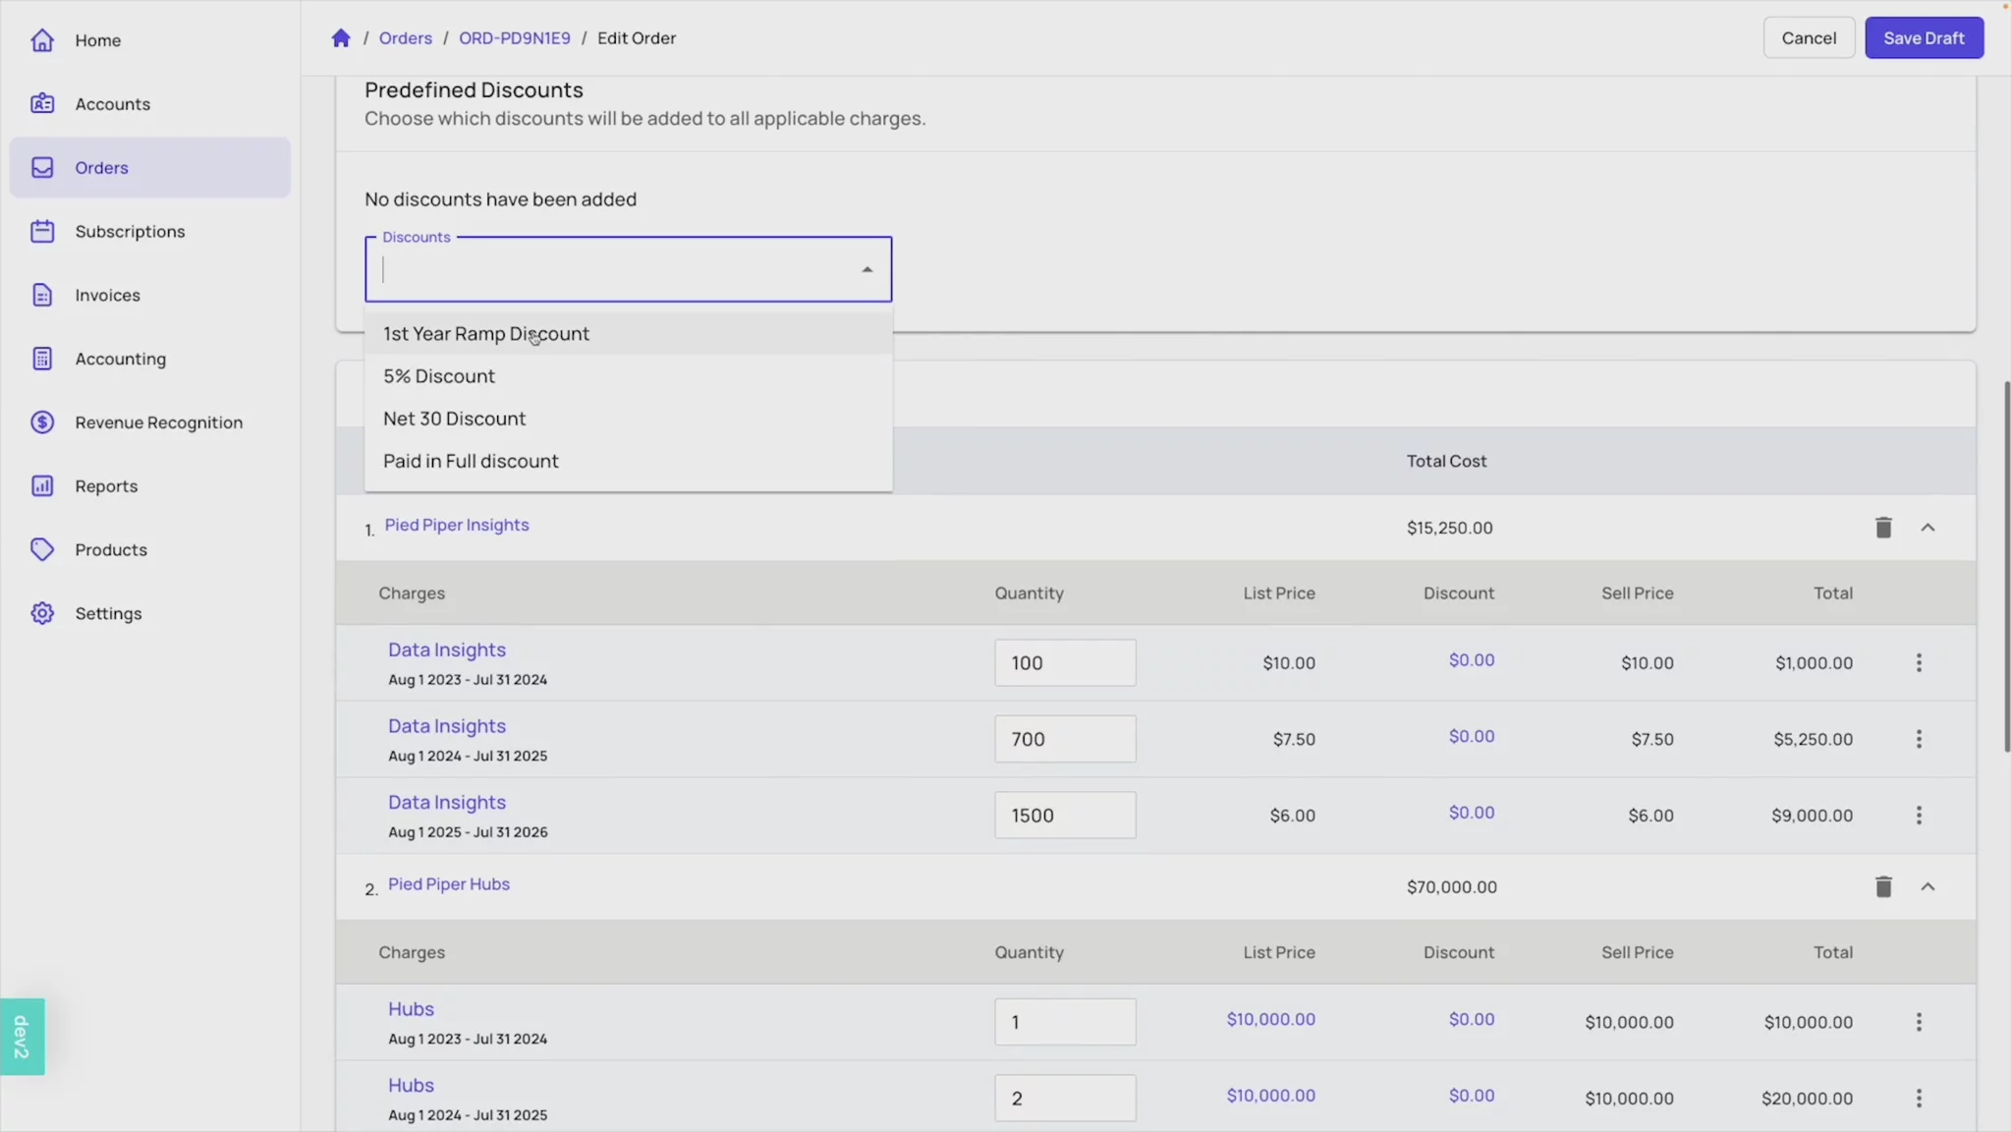The height and width of the screenshot is (1132, 2012).
Task: Close the Discounts dropdown arrow
Action: 866,269
